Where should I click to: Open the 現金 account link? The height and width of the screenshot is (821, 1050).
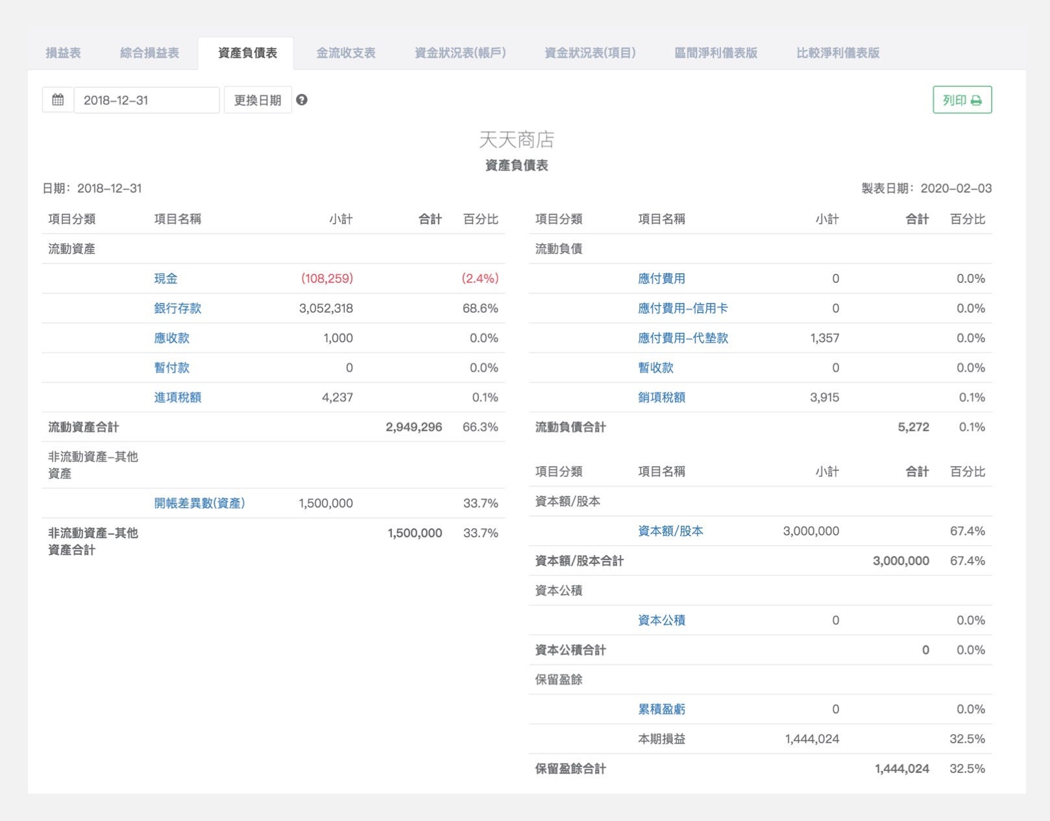tap(165, 278)
